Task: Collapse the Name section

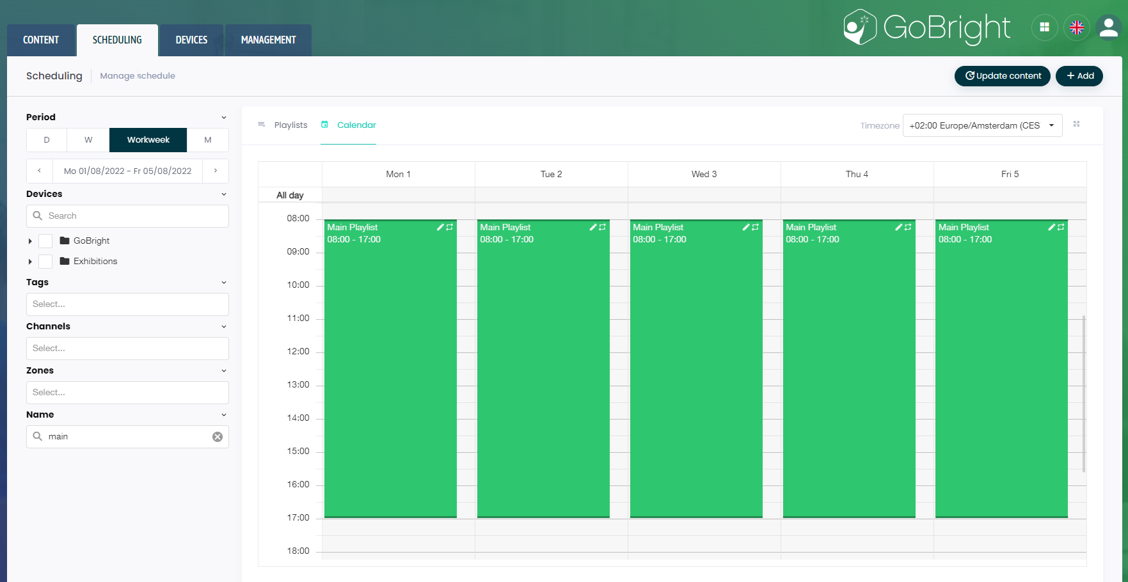Action: point(224,414)
